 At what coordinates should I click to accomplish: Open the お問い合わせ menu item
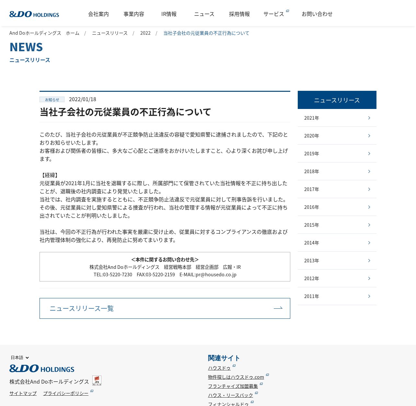point(317,14)
